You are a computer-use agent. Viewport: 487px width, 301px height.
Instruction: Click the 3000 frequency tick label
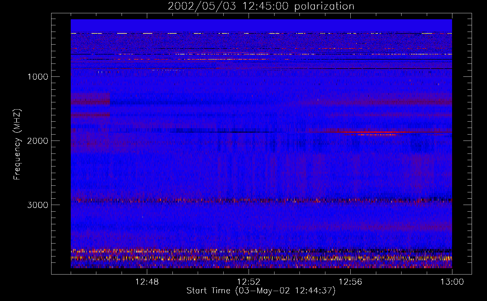[38, 205]
